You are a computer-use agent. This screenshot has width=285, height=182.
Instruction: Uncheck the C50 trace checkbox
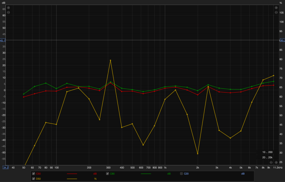pyautogui.click(x=33, y=173)
